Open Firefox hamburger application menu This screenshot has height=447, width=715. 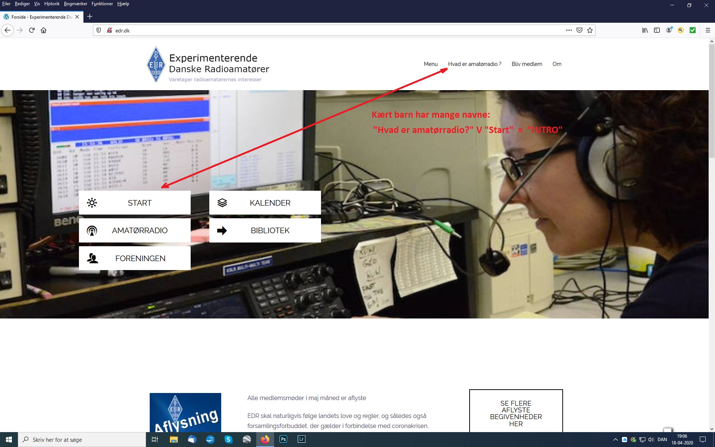(x=708, y=30)
